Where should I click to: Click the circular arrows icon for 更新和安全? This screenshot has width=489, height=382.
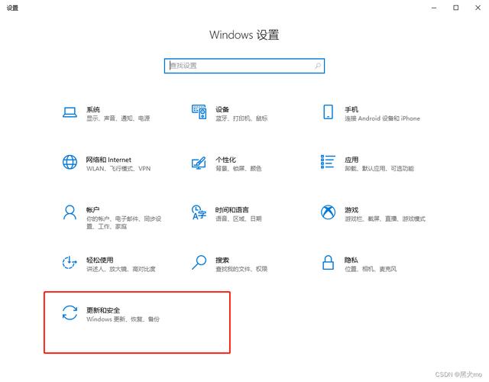click(70, 312)
